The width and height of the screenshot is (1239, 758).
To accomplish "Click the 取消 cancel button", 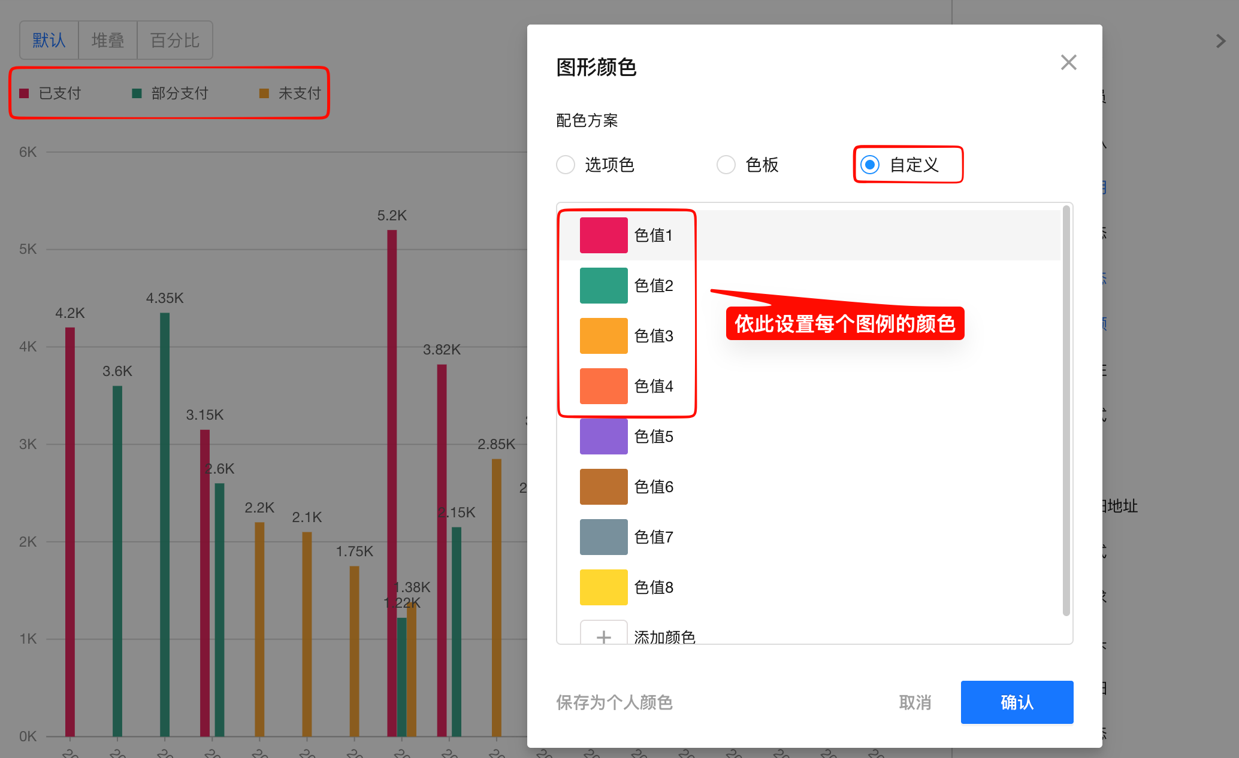I will [915, 702].
